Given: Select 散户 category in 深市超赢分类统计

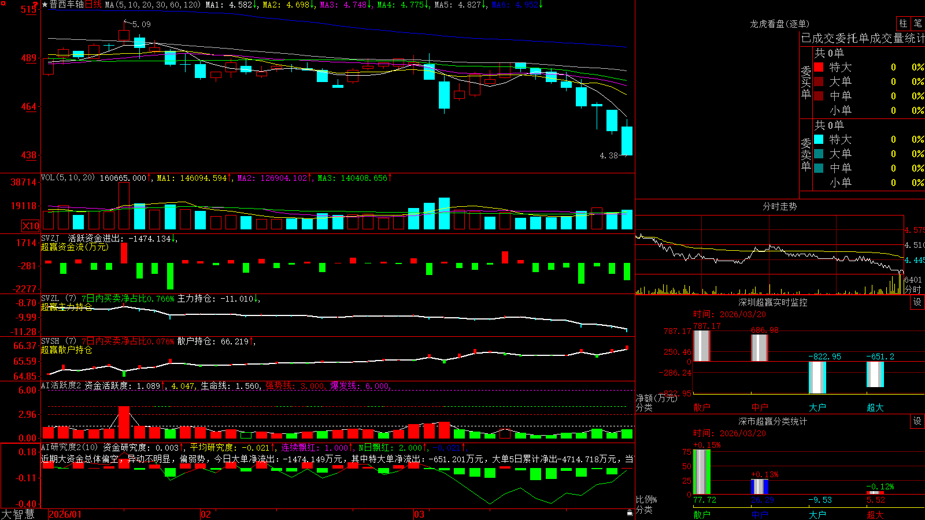Looking at the screenshot, I should click(x=702, y=514).
